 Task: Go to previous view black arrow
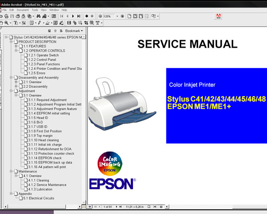click(x=86, y=16)
